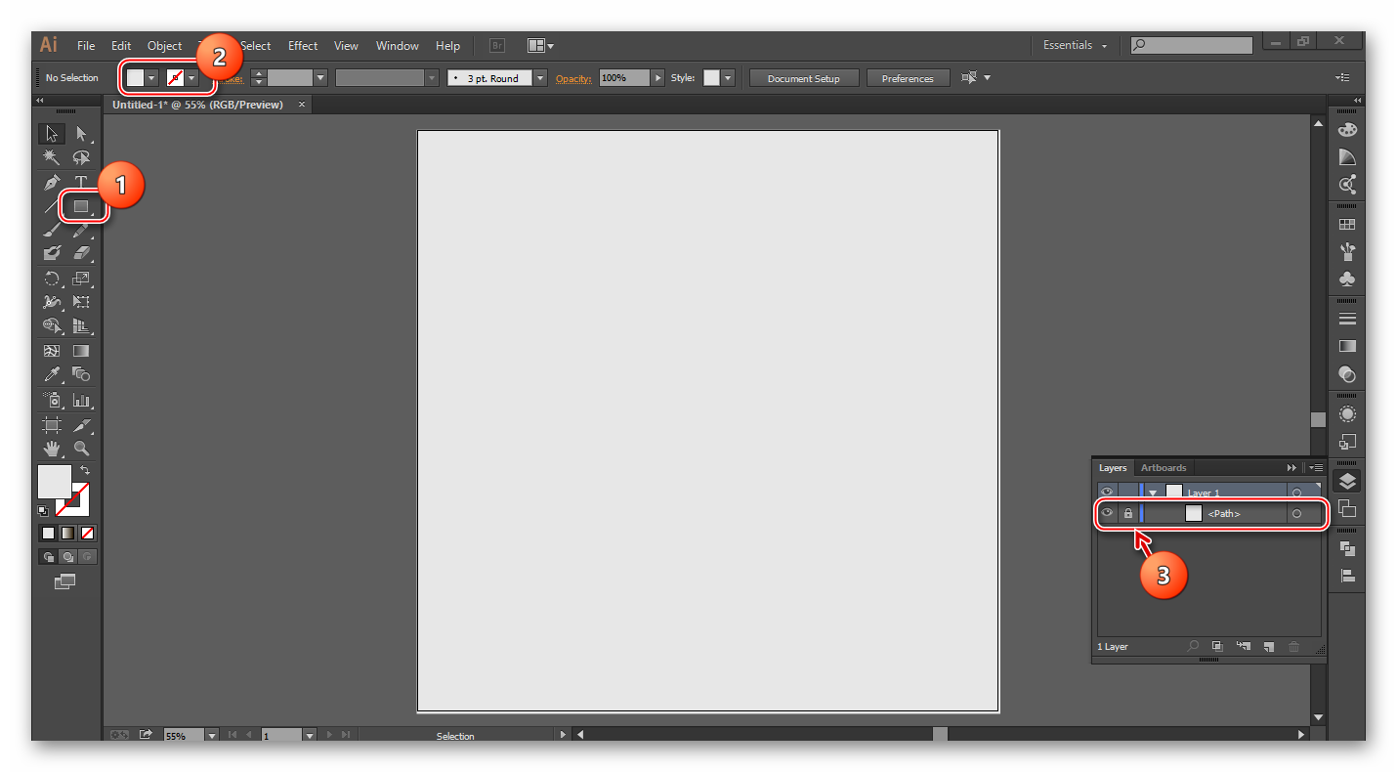1397x772 pixels.
Task: Open the Object menu
Action: click(x=165, y=46)
